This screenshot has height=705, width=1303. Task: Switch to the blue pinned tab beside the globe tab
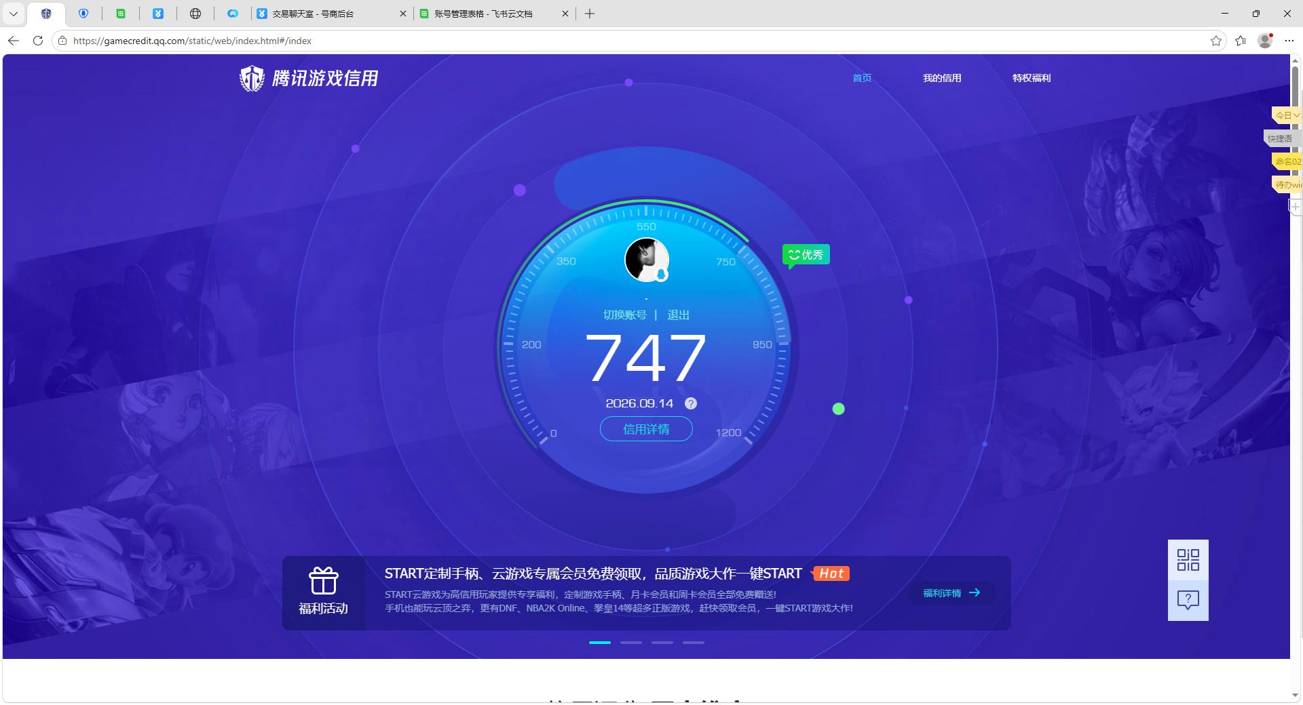coord(158,14)
